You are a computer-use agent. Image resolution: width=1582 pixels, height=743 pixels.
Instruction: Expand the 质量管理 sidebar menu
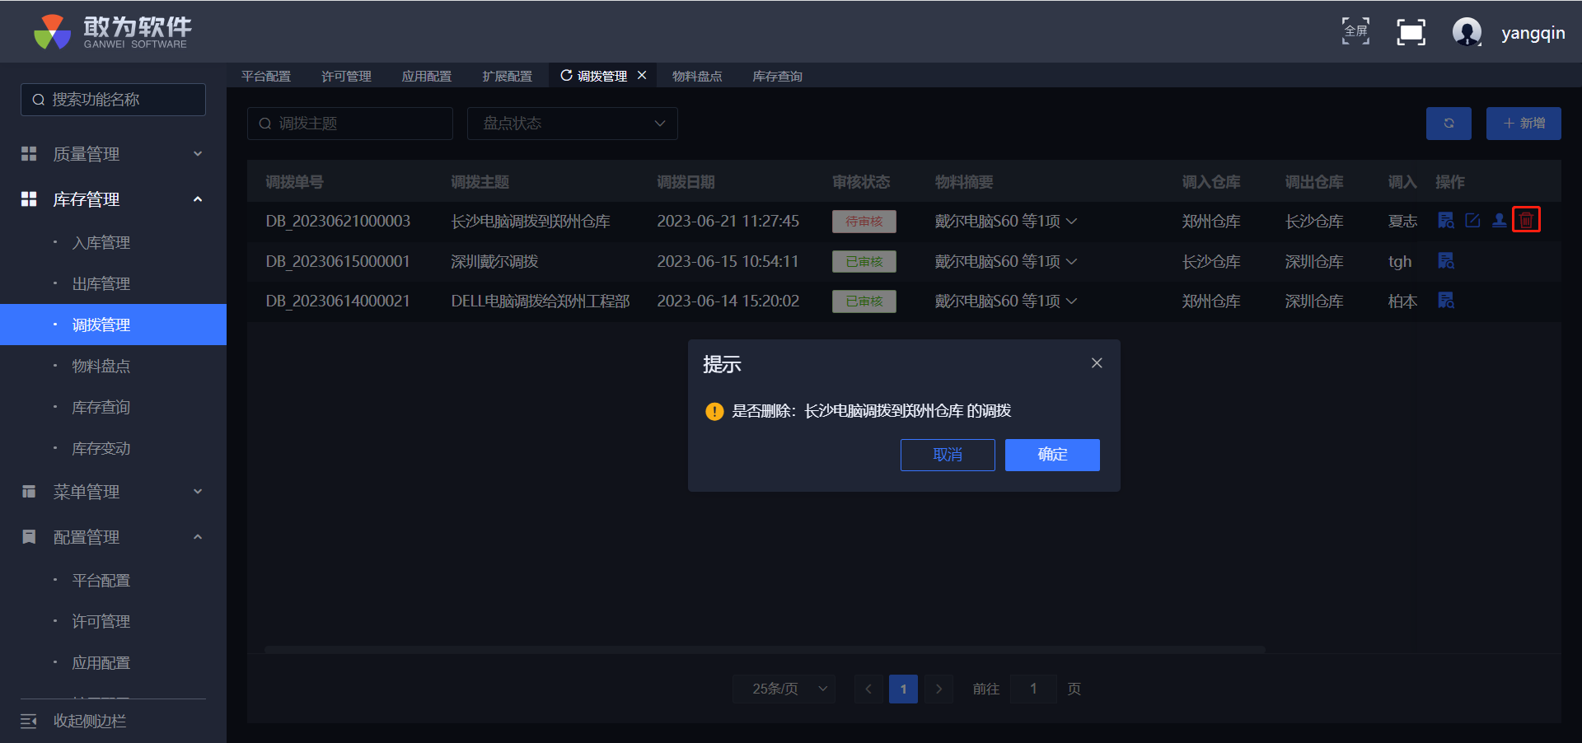[x=113, y=154]
